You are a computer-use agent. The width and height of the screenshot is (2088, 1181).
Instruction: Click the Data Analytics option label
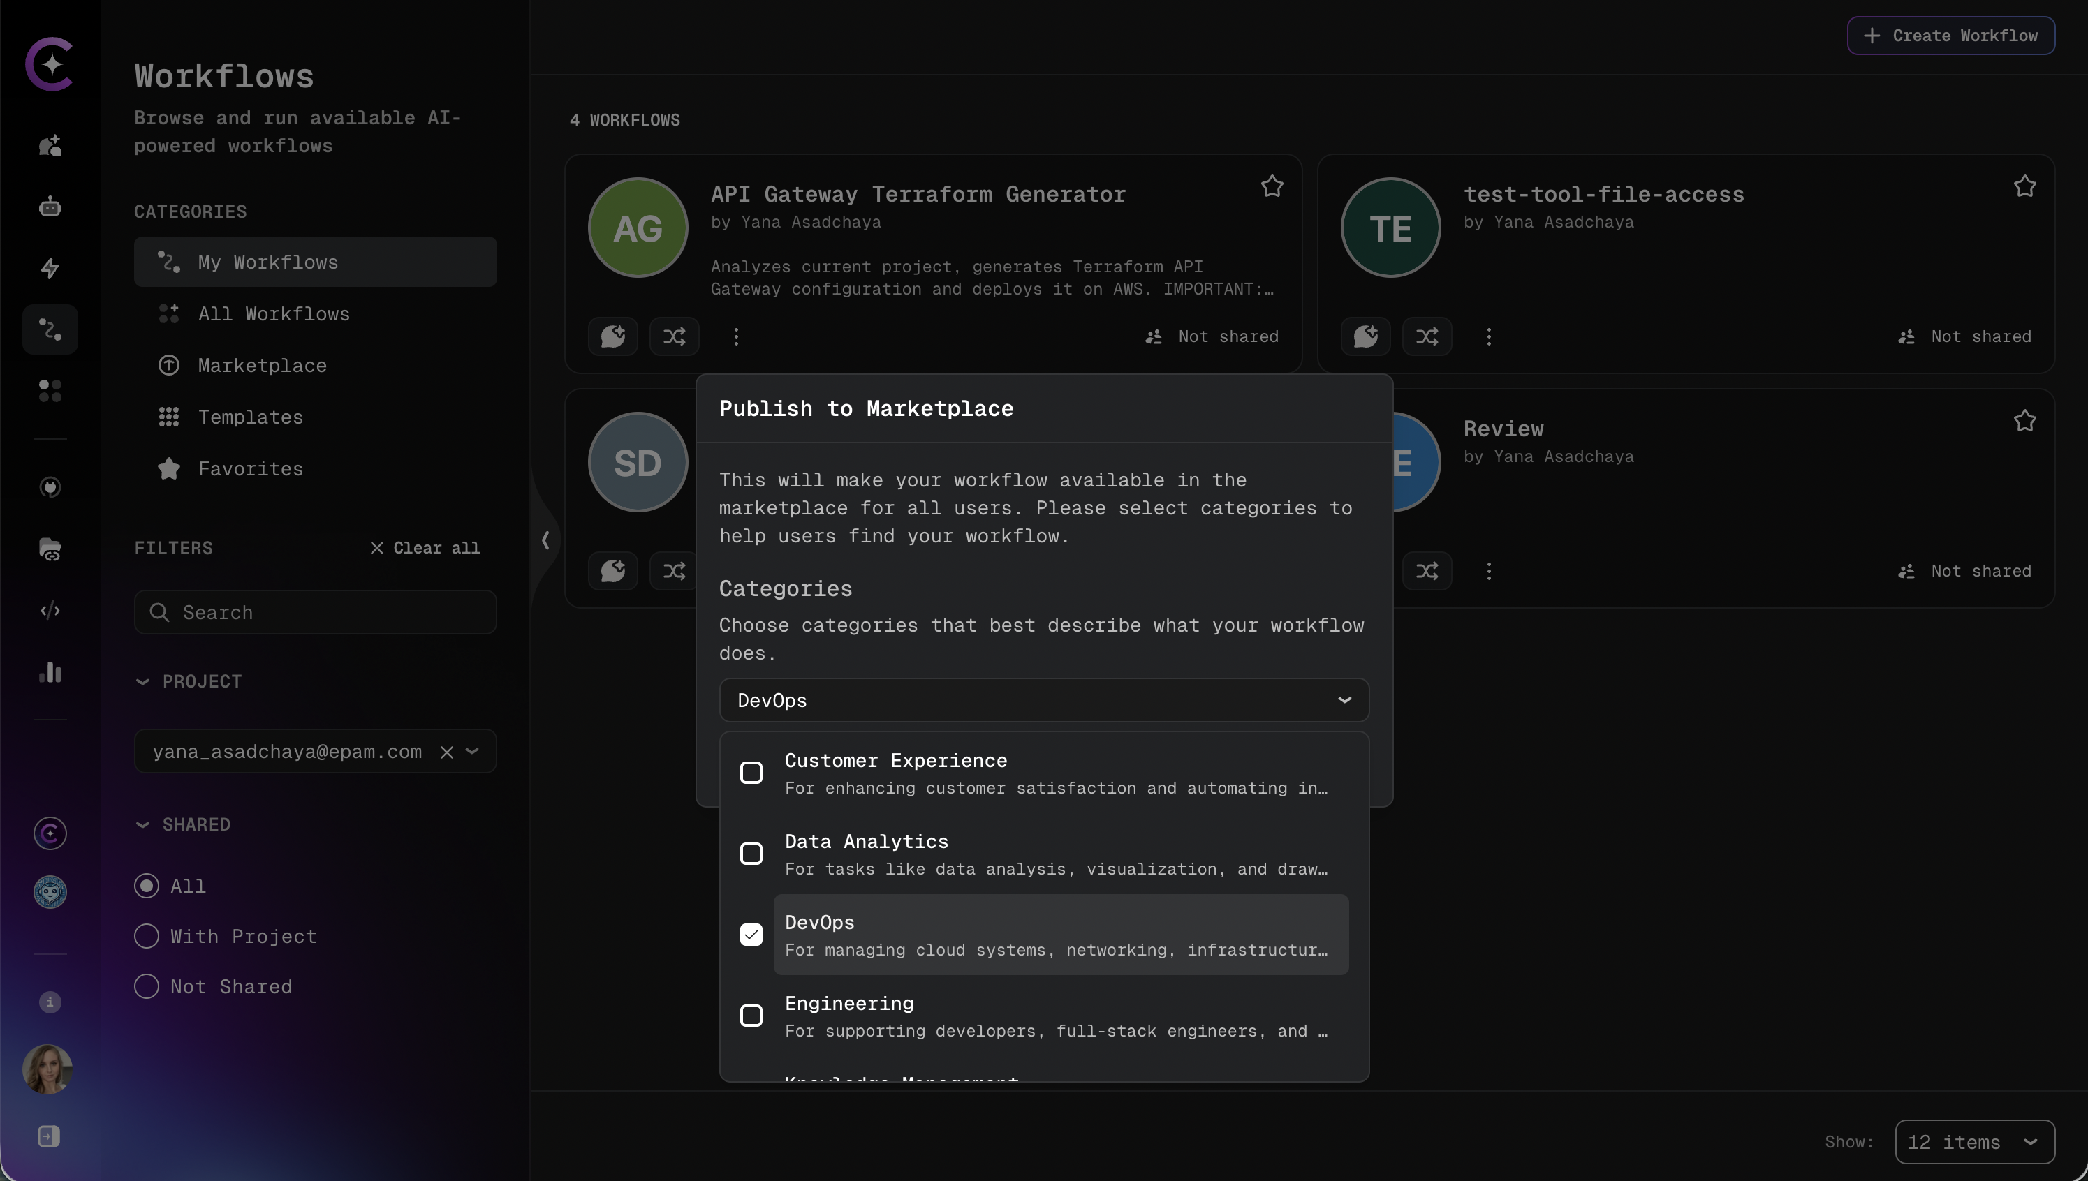tap(866, 841)
